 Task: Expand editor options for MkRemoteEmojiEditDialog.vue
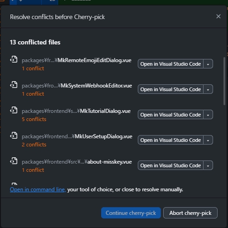click(x=208, y=64)
